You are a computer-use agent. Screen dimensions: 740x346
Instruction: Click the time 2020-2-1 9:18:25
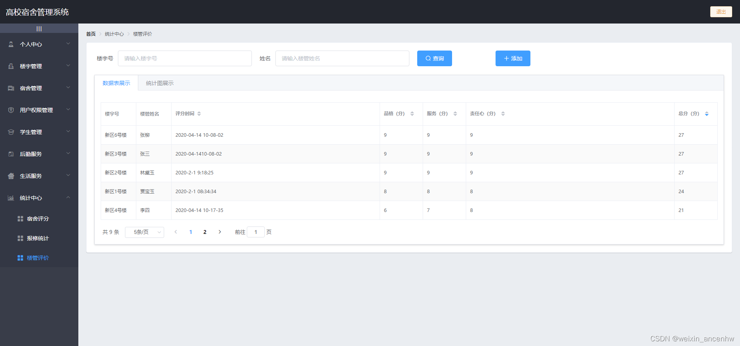point(194,173)
